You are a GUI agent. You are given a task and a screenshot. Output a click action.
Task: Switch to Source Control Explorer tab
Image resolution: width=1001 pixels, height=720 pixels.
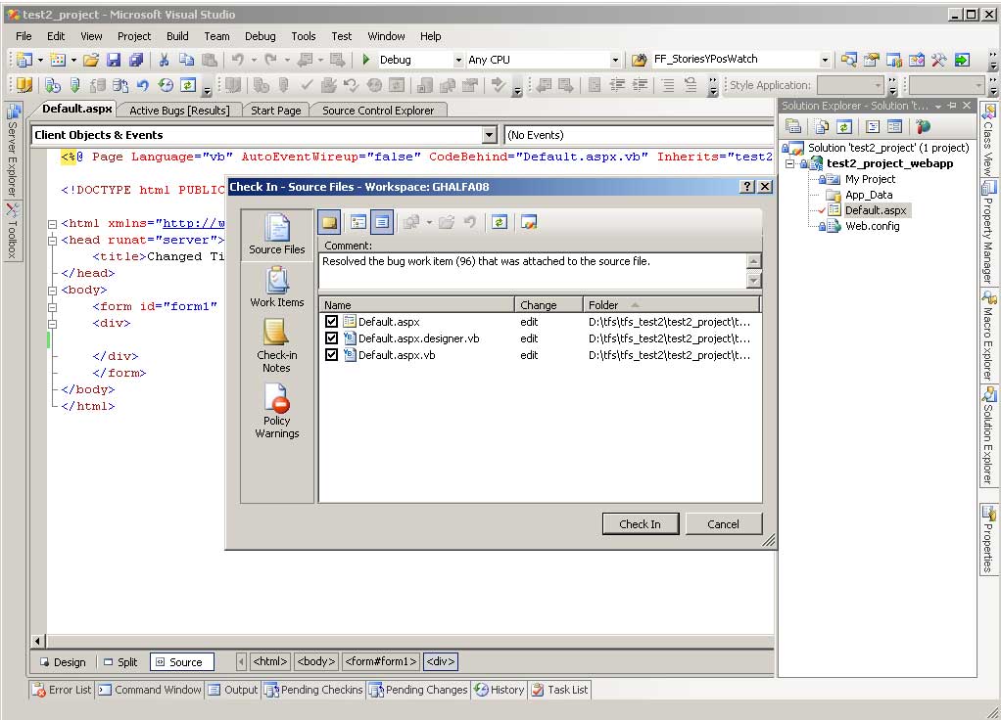(x=378, y=111)
